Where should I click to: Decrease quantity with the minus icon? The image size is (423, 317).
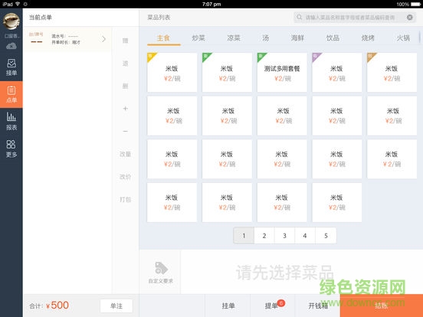[x=126, y=131]
